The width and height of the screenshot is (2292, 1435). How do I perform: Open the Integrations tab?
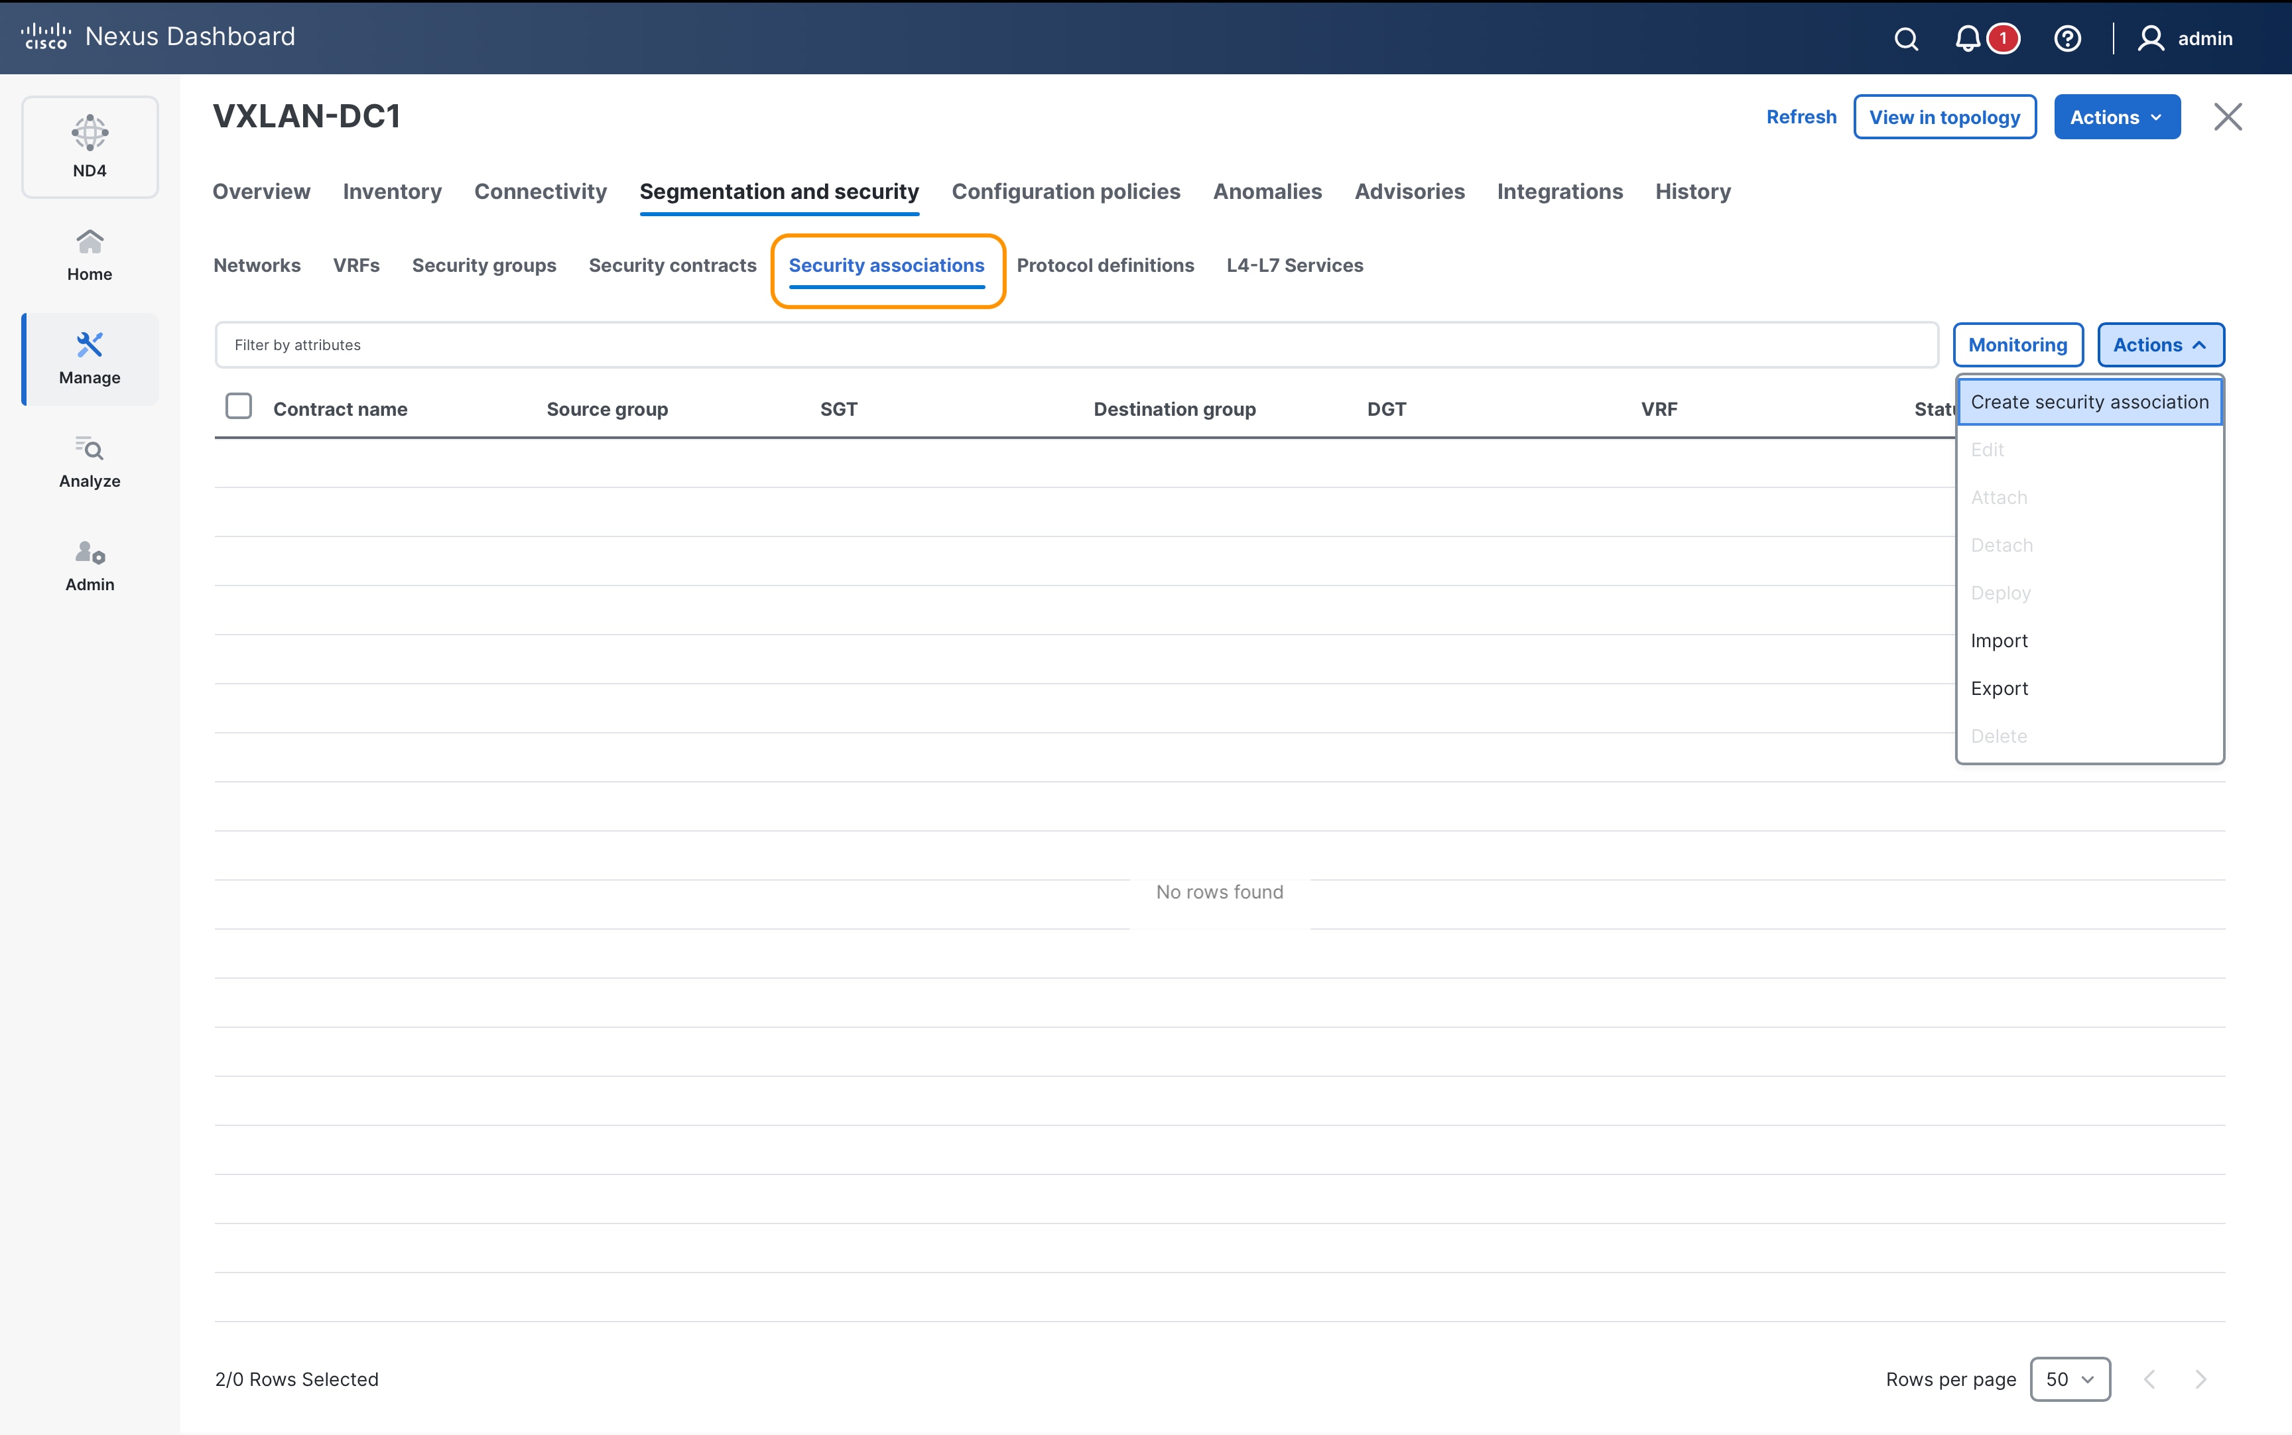1559,192
